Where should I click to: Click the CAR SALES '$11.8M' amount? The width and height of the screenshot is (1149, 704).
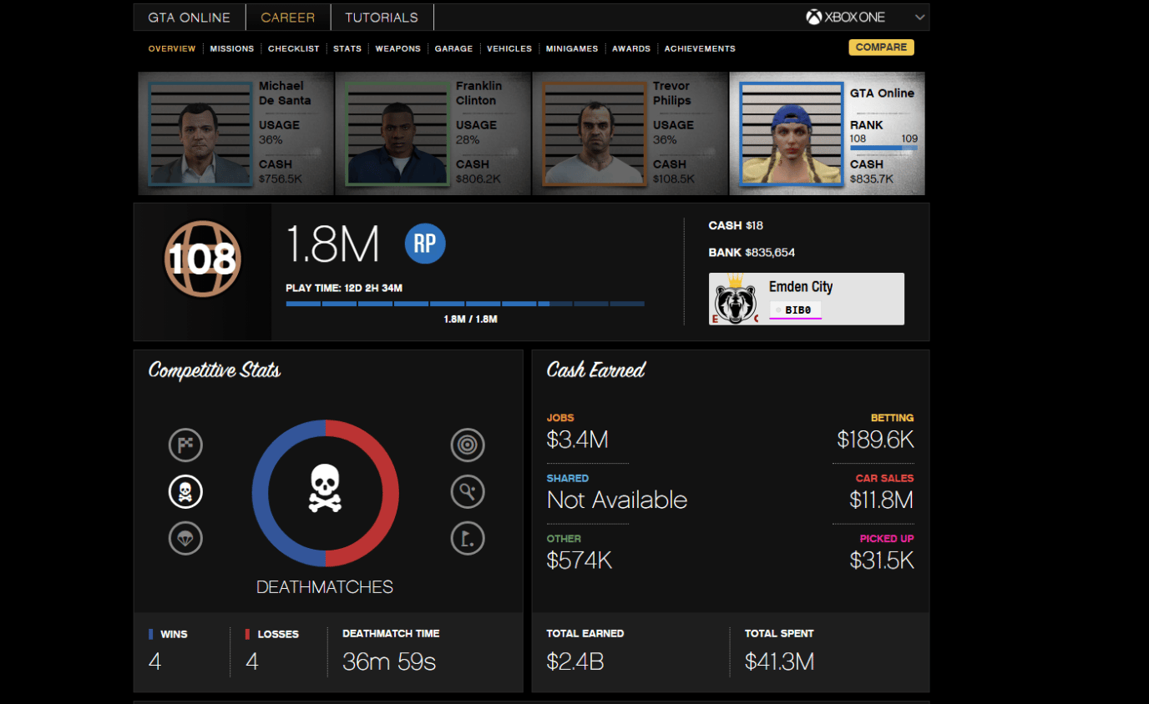882,500
